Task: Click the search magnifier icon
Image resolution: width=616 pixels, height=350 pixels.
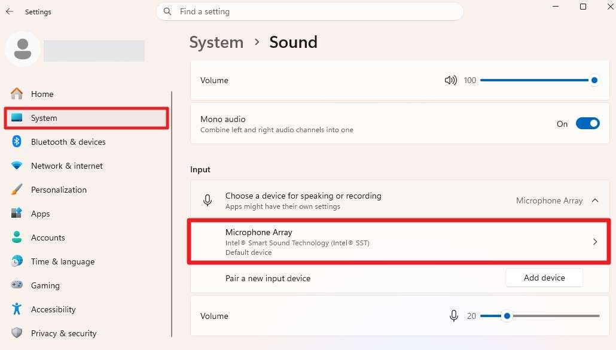Action: coord(167,11)
